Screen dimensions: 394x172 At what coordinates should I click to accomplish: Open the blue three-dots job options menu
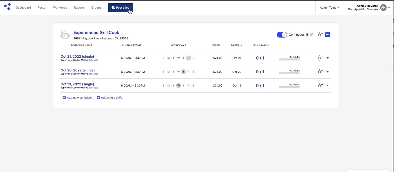[x=328, y=35]
